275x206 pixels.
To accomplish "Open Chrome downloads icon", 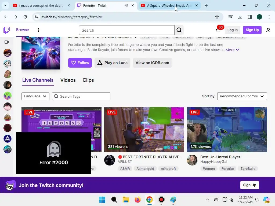I will pyautogui.click(x=240, y=17).
